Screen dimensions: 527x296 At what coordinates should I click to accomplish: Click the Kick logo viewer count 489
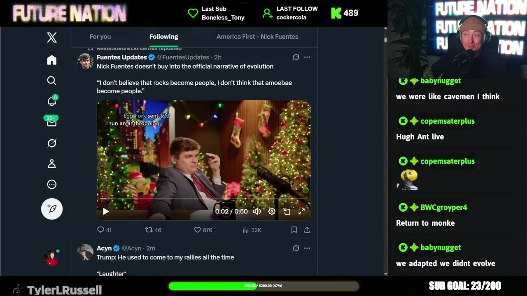click(345, 13)
